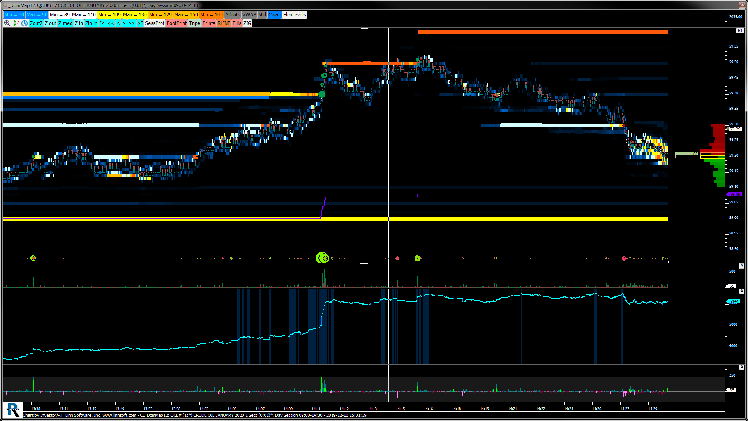Click the A auto-scale button on volume pane
The image size is (748, 421).
tap(742, 266)
